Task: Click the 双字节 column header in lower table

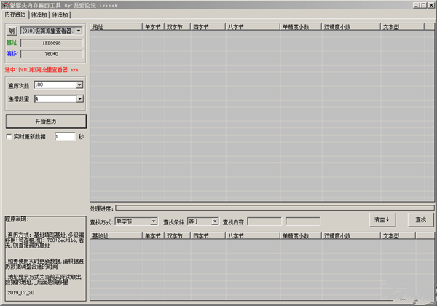Action: 177,236
